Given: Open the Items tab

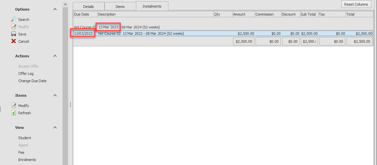Looking at the screenshot, I should coord(120,6).
